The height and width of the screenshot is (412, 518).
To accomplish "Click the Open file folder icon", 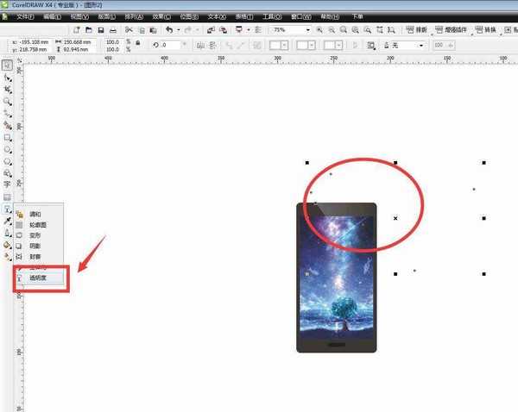I will pos(89,30).
